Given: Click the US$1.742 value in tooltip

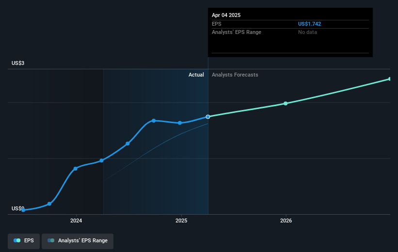Looking at the screenshot, I should (309, 24).
